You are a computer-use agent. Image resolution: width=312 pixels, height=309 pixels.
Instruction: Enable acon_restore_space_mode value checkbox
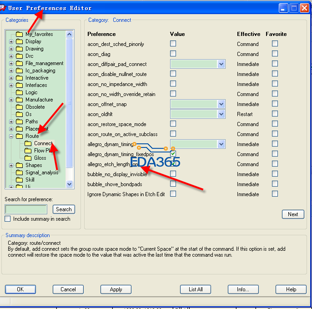(173, 124)
